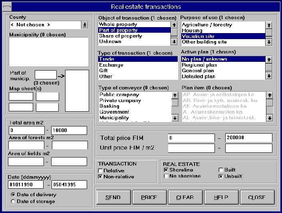The height and width of the screenshot is (213, 282).
Task: Select Whole property in Object list
Action: click(x=134, y=25)
